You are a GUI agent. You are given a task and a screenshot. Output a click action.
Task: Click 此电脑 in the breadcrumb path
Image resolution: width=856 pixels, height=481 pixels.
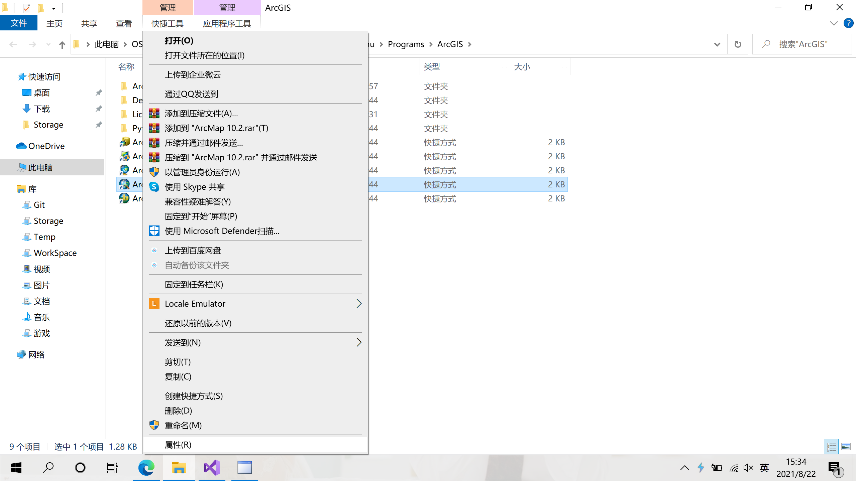click(107, 44)
